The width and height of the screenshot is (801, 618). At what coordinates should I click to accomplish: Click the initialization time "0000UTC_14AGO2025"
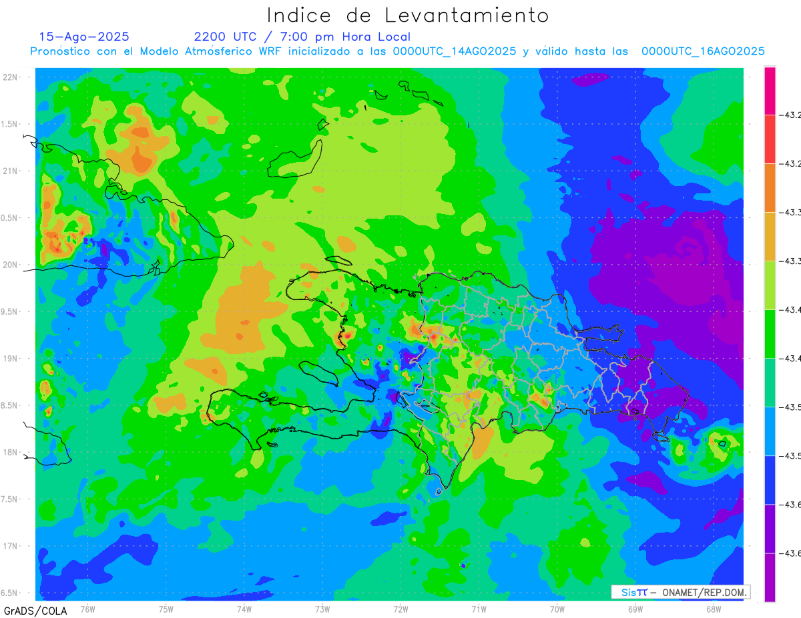tap(454, 51)
